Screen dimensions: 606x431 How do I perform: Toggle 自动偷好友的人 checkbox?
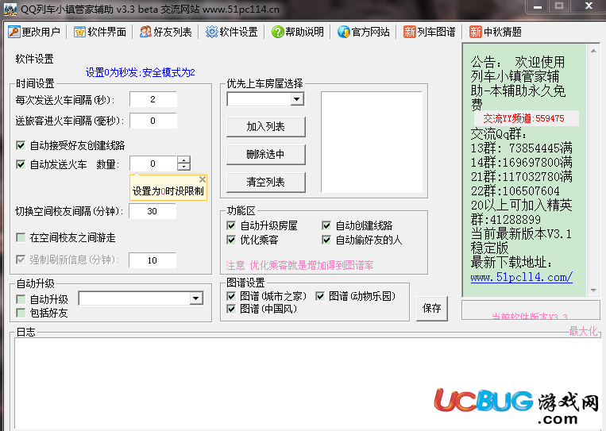point(326,240)
